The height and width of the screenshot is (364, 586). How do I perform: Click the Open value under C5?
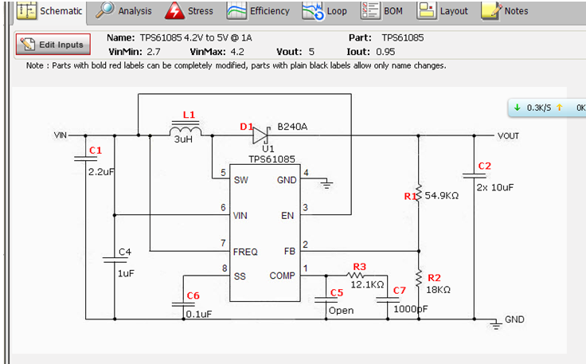[341, 311]
